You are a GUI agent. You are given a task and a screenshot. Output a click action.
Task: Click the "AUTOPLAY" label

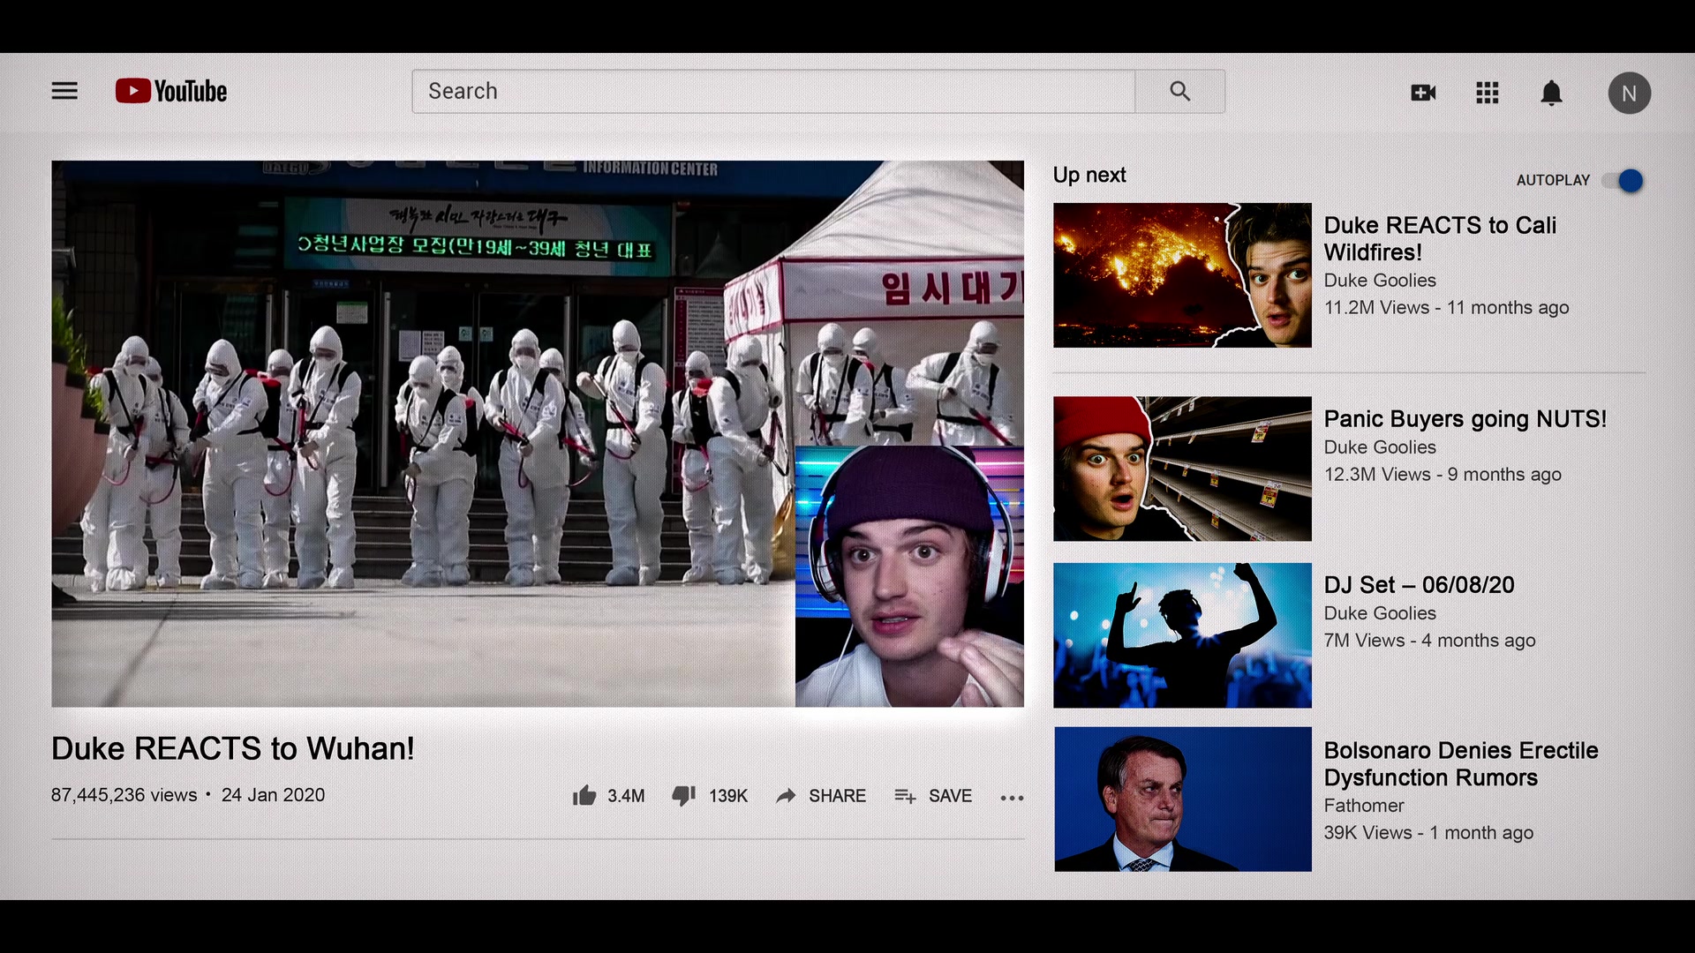coord(1553,180)
